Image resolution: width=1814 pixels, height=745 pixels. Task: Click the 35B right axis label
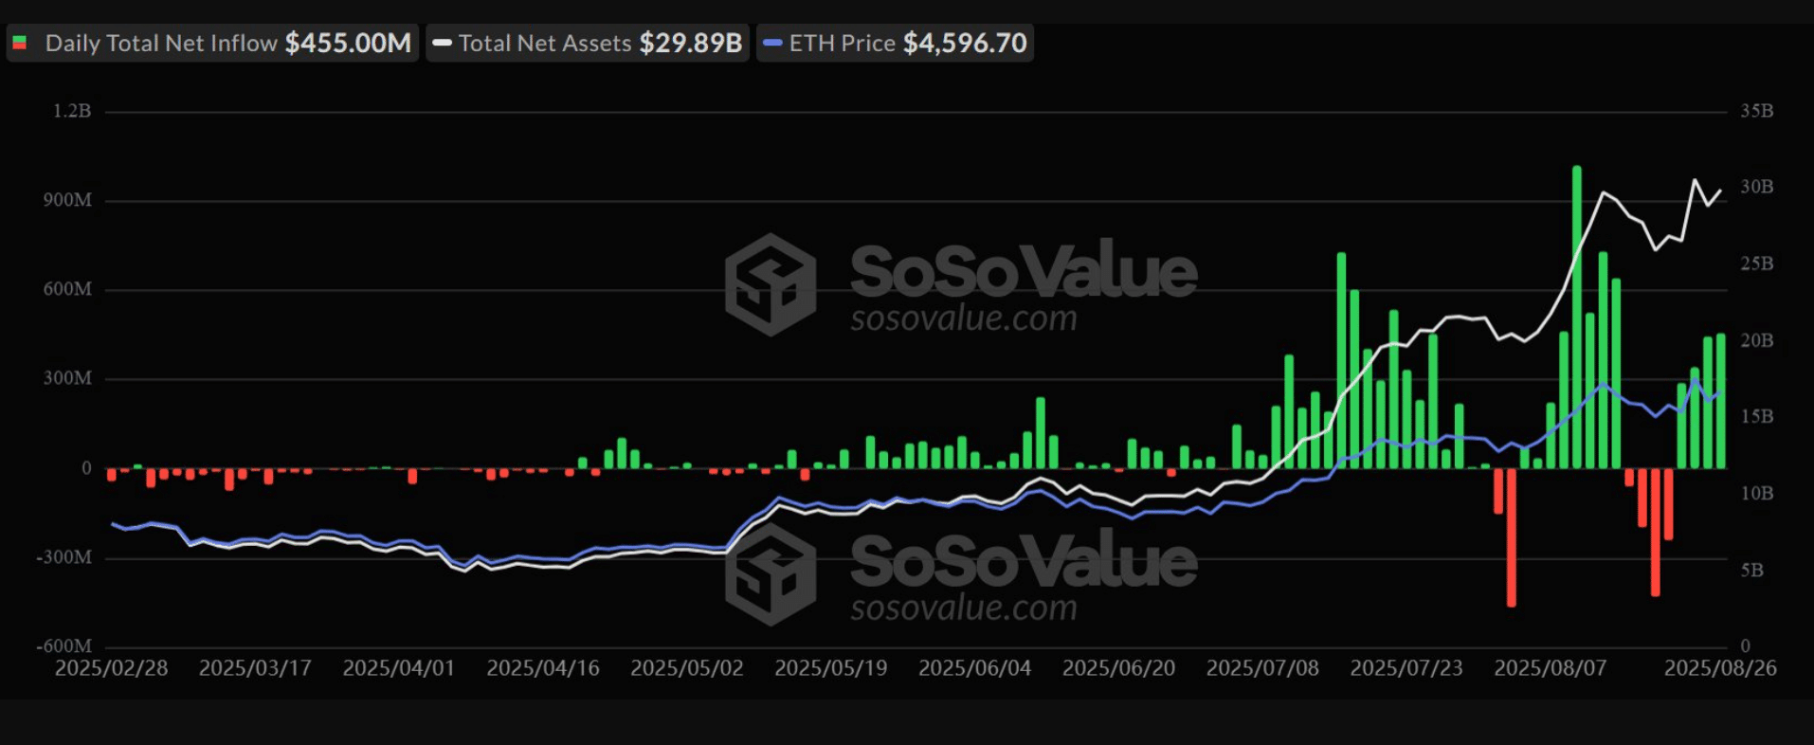[x=1756, y=112]
